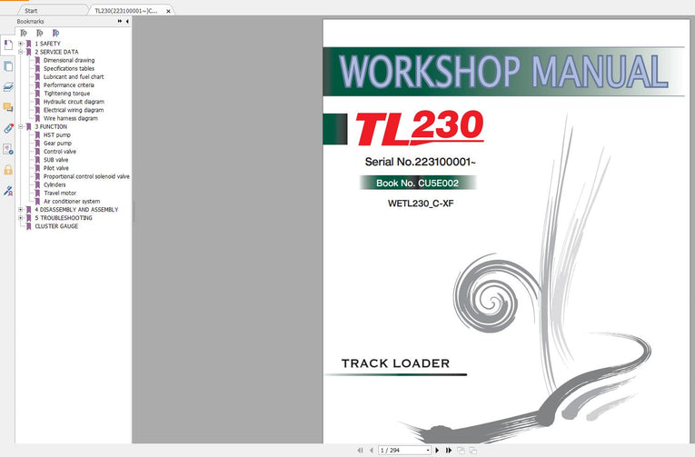Go to the next page arrow
This screenshot has height=457, width=695.
437,450
